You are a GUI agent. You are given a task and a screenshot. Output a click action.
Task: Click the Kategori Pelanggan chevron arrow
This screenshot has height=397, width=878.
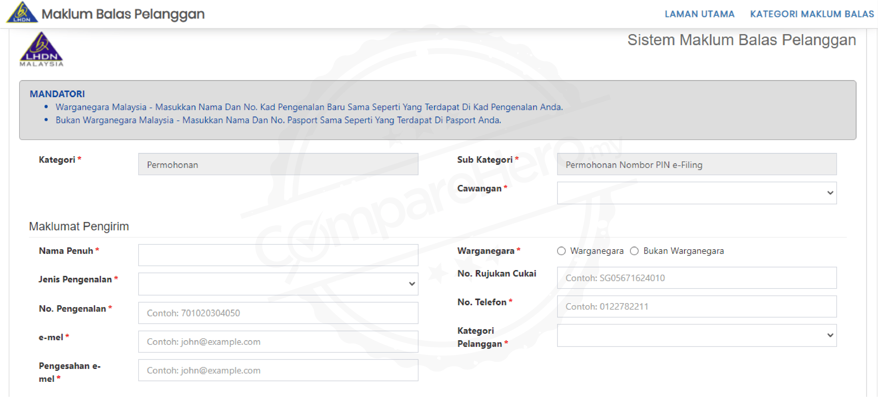830,335
